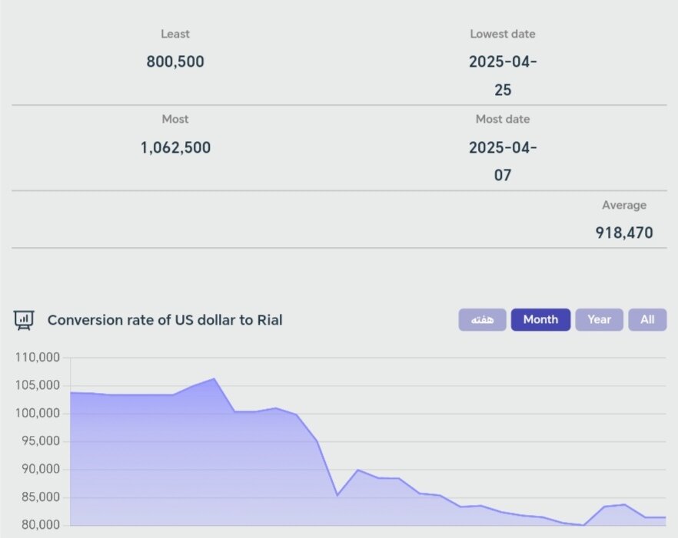
Task: Click the Most value 1,062,500
Action: [175, 147]
